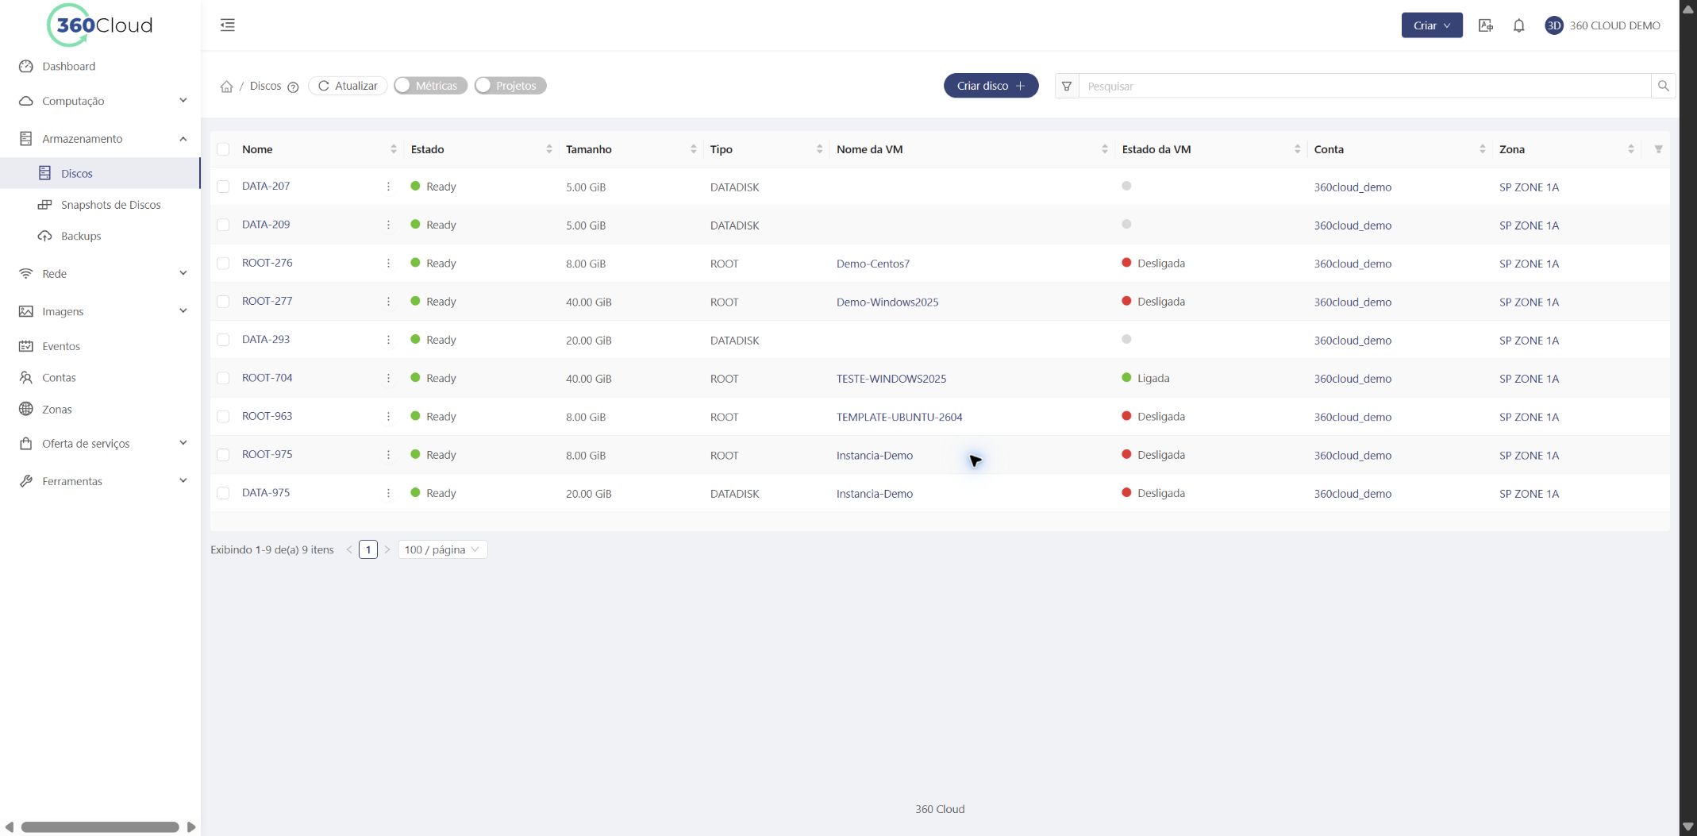Open the three-dot menu for DATA-975

(x=388, y=493)
